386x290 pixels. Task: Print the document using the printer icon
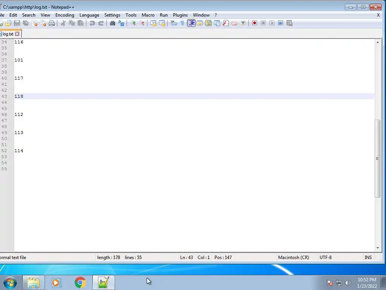(x=52, y=23)
